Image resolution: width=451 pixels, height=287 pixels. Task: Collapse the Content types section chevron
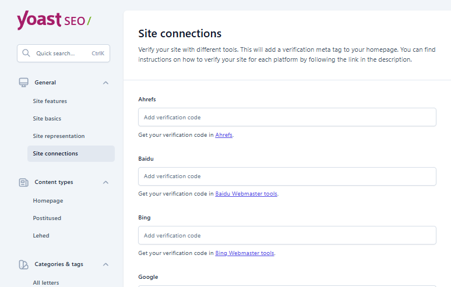coord(105,182)
